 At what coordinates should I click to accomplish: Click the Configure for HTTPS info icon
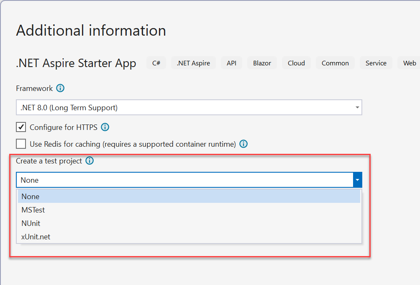[105, 127]
